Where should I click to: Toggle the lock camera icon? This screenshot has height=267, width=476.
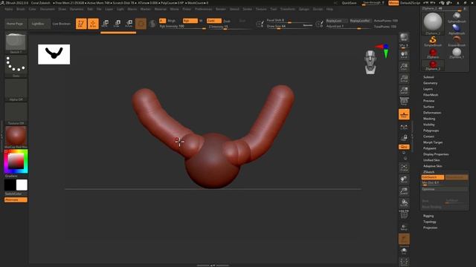(404, 138)
